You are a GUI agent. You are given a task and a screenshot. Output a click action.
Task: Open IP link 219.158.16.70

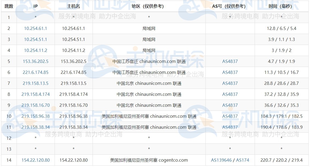click(36, 105)
